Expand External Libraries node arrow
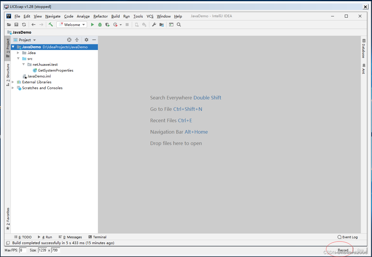The height and width of the screenshot is (257, 372). coord(13,82)
